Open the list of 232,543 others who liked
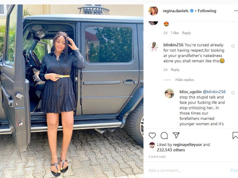 pyautogui.click(x=171, y=150)
